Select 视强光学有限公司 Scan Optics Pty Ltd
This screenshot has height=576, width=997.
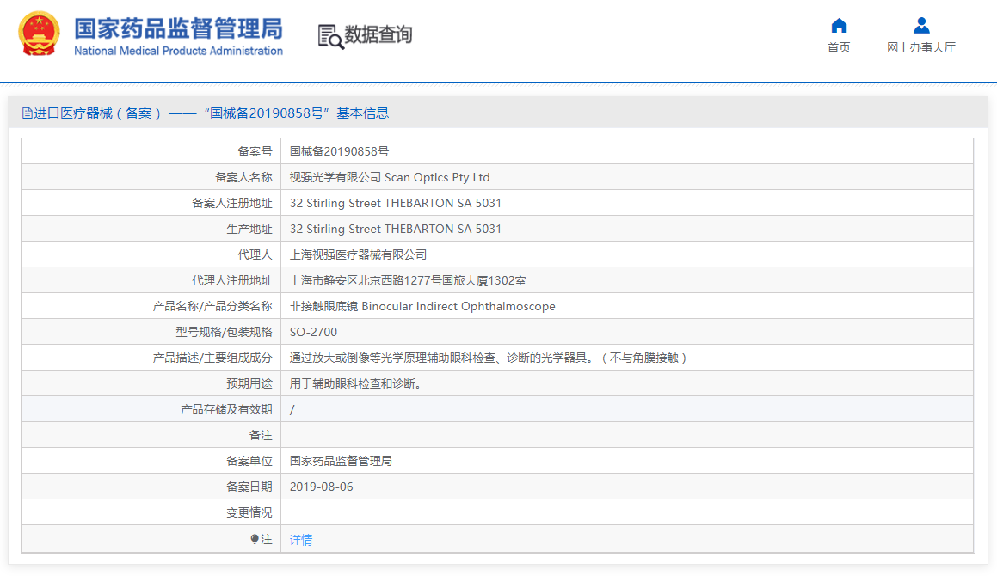pyautogui.click(x=390, y=177)
